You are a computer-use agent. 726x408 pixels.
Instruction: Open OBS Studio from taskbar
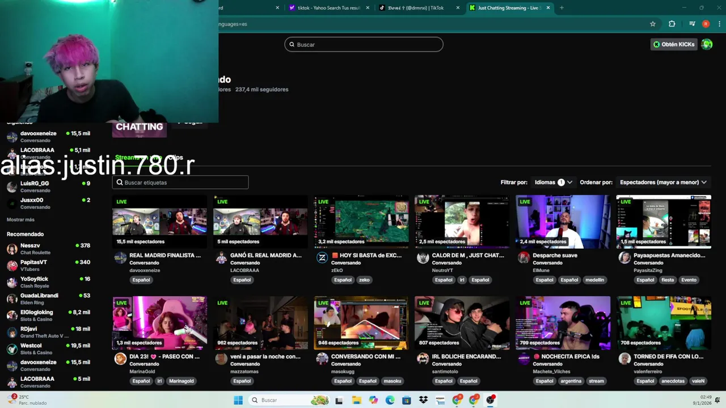(490, 400)
